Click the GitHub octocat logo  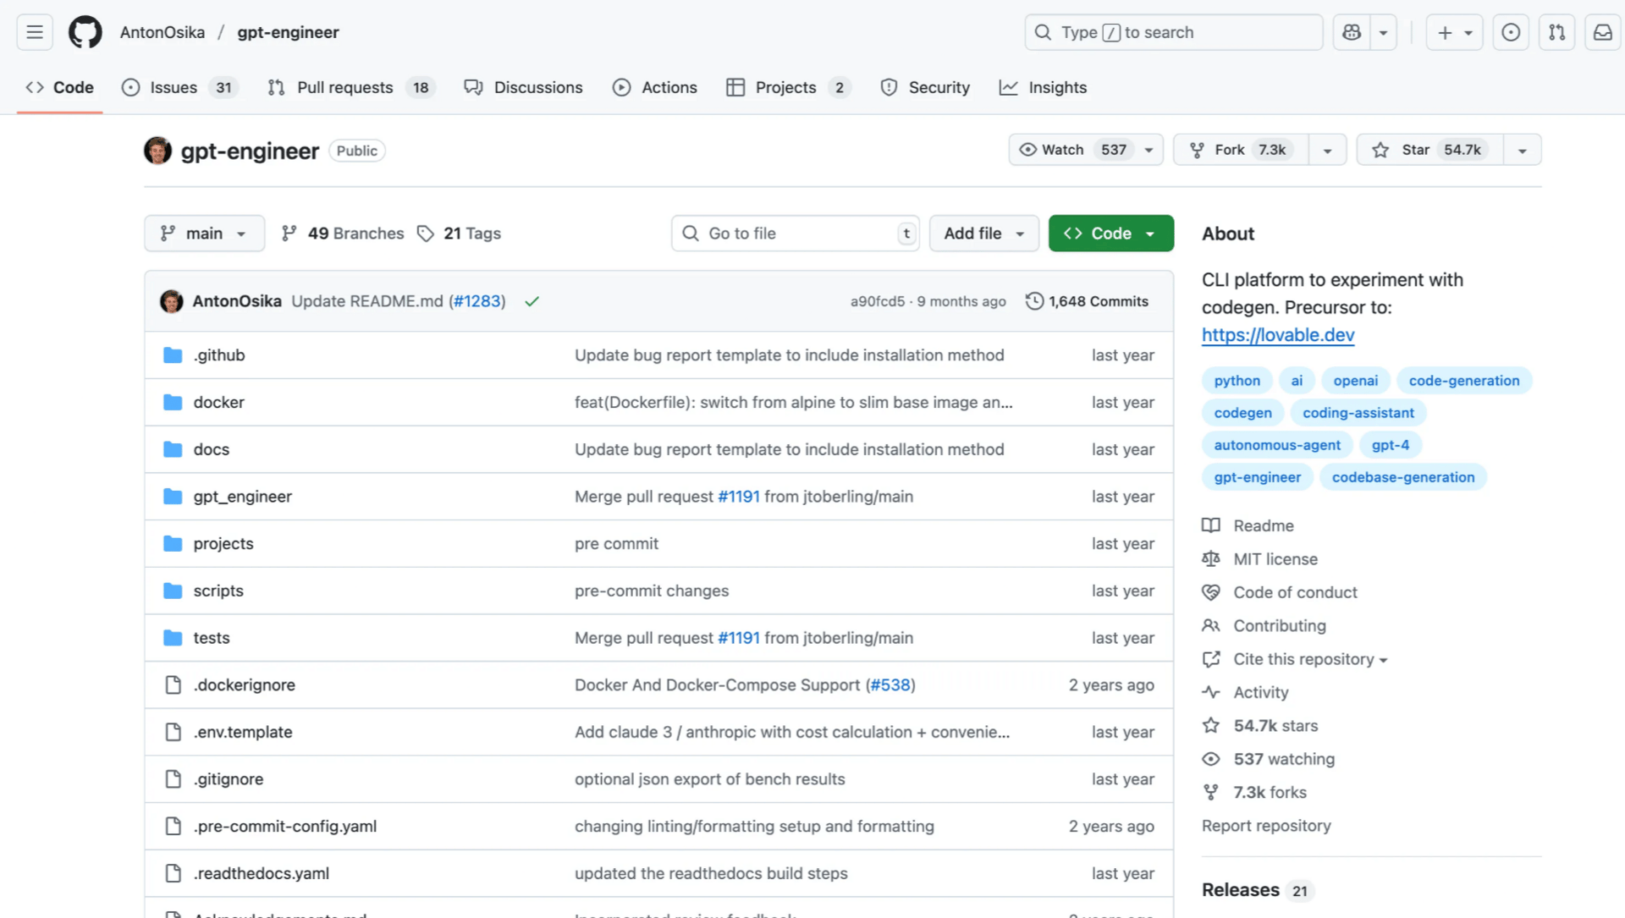click(85, 32)
